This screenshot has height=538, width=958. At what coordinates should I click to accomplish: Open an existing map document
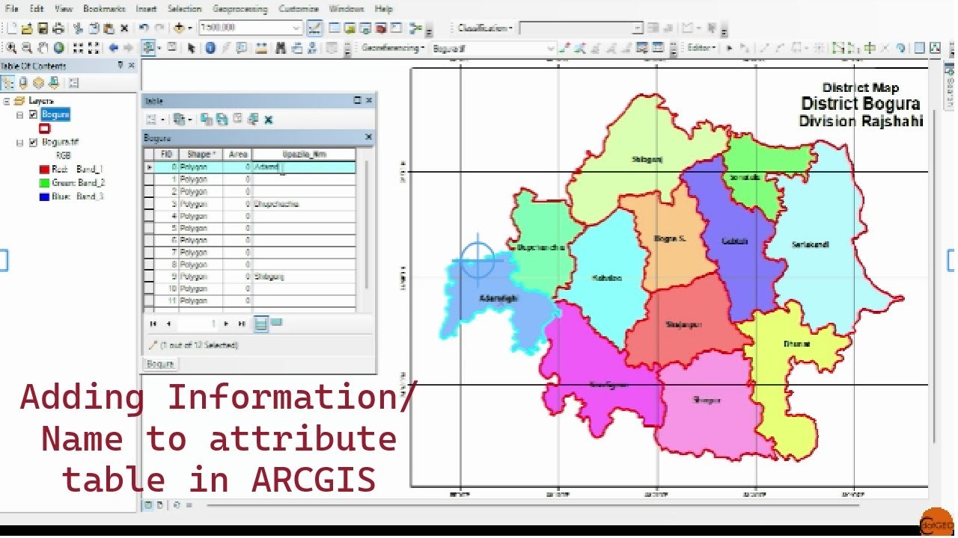click(27, 28)
